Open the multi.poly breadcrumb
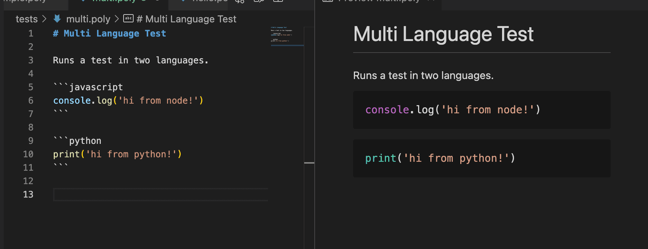The height and width of the screenshot is (249, 648). click(88, 19)
